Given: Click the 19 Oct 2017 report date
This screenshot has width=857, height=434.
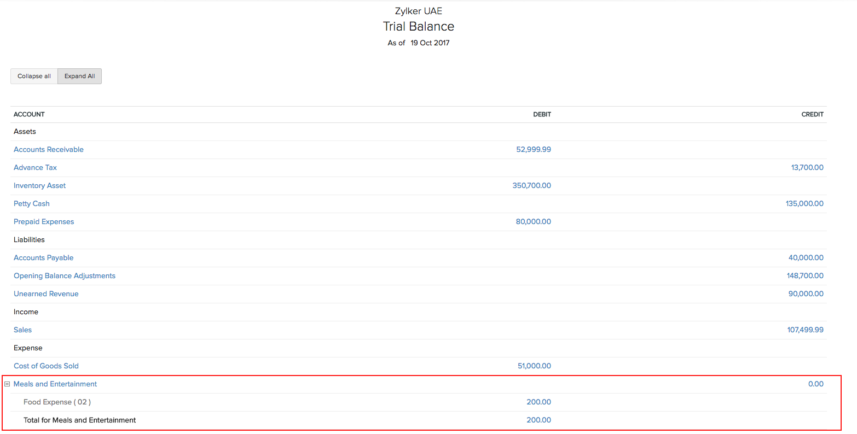Looking at the screenshot, I should tap(430, 43).
